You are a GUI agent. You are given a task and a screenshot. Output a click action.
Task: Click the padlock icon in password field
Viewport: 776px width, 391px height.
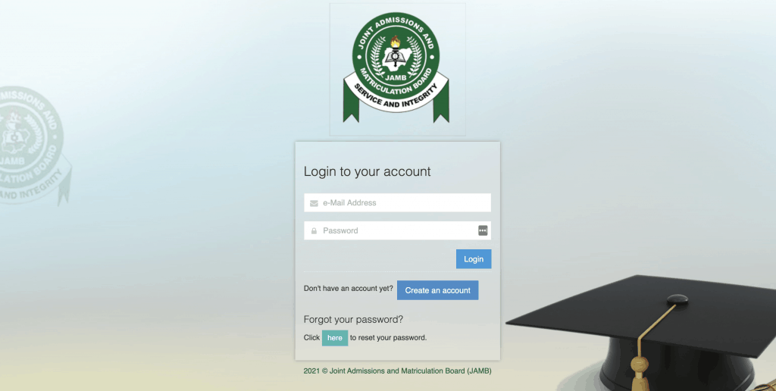[x=314, y=230]
